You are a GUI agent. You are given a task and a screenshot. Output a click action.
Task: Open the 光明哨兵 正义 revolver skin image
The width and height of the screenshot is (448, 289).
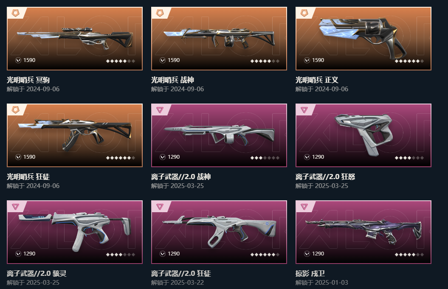tap(363, 39)
